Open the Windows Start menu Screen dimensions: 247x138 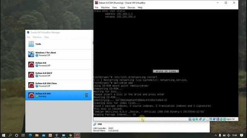pyautogui.click(x=3, y=135)
